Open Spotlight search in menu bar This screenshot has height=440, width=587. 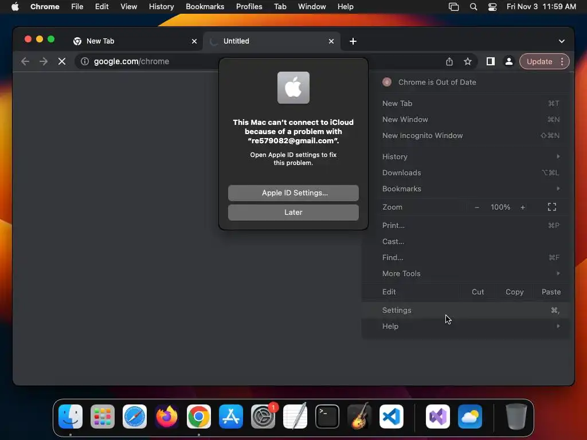tap(473, 7)
